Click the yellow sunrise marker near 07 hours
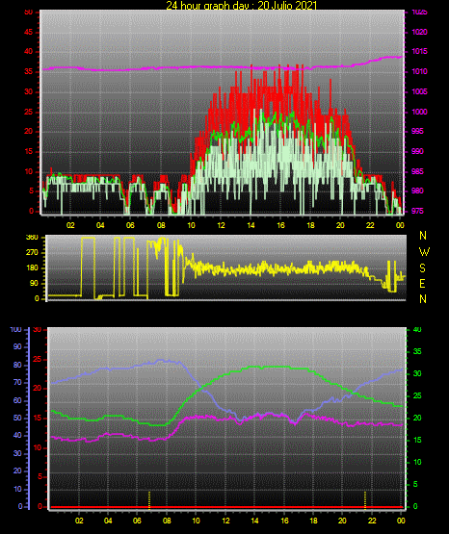The width and height of the screenshot is (449, 534). (149, 499)
